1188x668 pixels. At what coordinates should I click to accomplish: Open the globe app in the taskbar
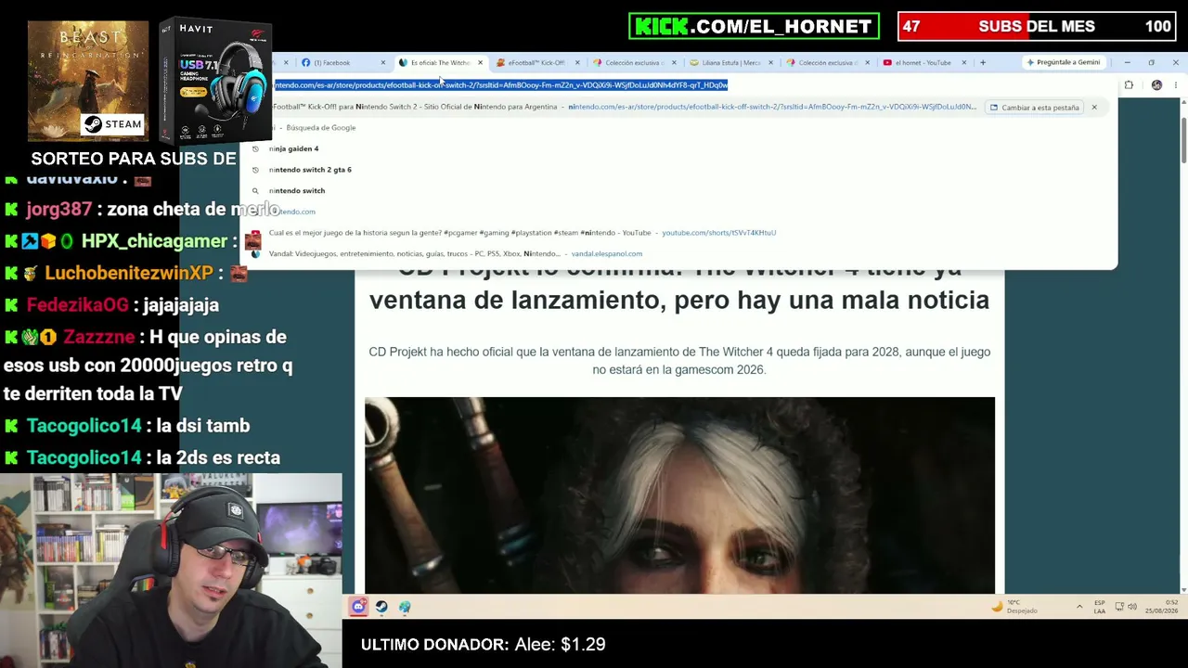405,607
